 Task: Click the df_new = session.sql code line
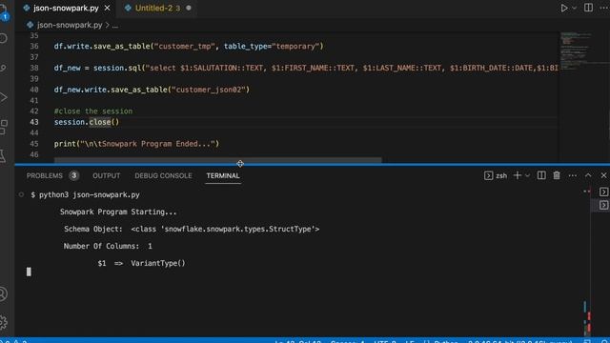[306, 68]
